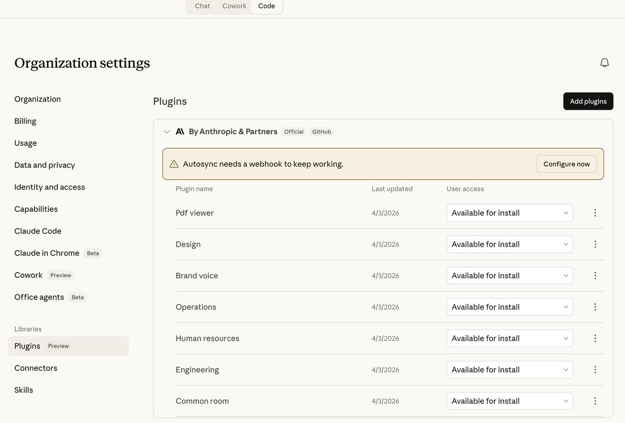
Task: Click the Last updated column header
Action: (392, 189)
